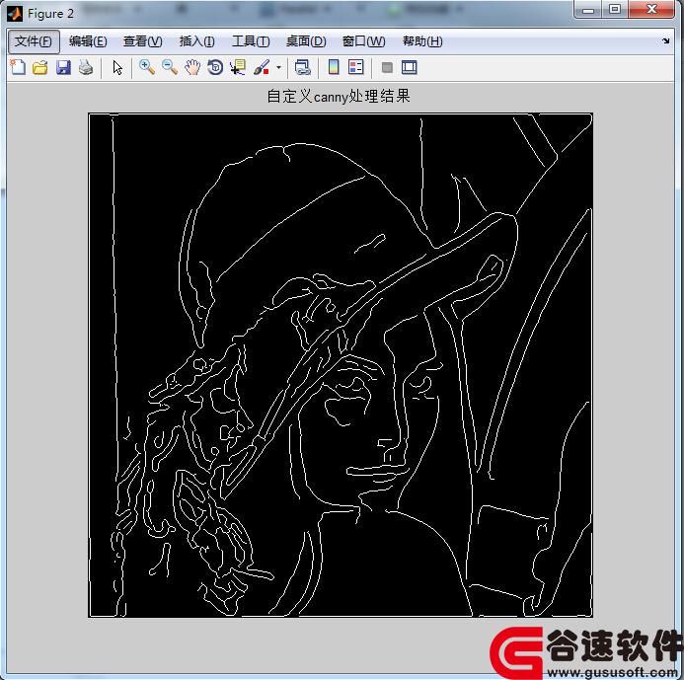Click the MATLAB logo in the title bar
684x680 pixels.
click(15, 14)
